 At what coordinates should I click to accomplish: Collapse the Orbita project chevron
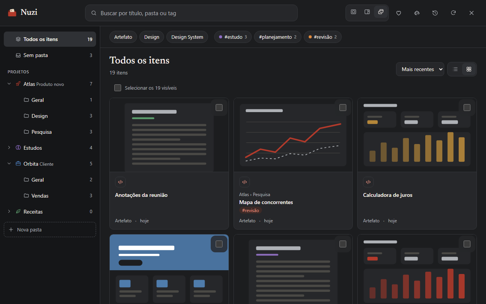click(x=9, y=164)
